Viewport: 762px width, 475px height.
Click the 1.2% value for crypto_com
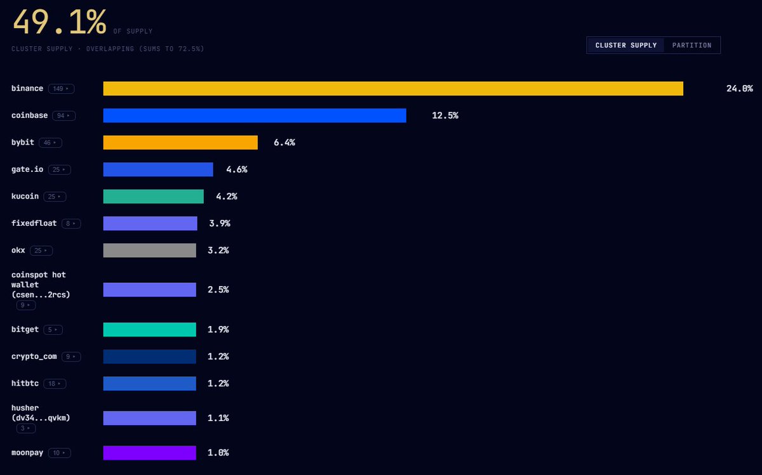coord(218,356)
